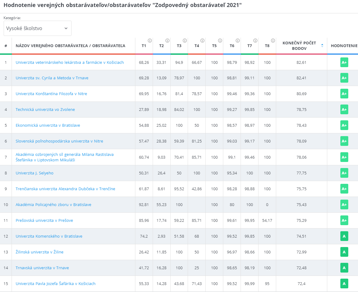Open Univerzita Pavla Jozefa Šafárika v Košiciach

[x=55, y=283]
